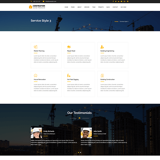Click the House Renovation title
This screenshot has width=160, height=160.
(40, 79)
